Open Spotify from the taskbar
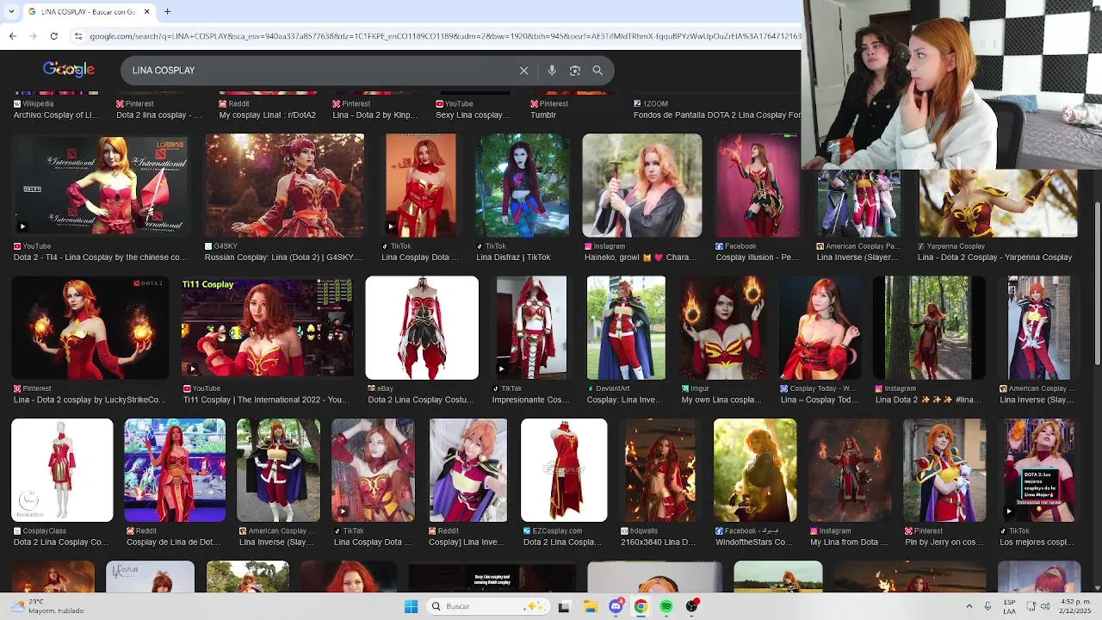Screen dimensions: 1102x620 [x=666, y=606]
